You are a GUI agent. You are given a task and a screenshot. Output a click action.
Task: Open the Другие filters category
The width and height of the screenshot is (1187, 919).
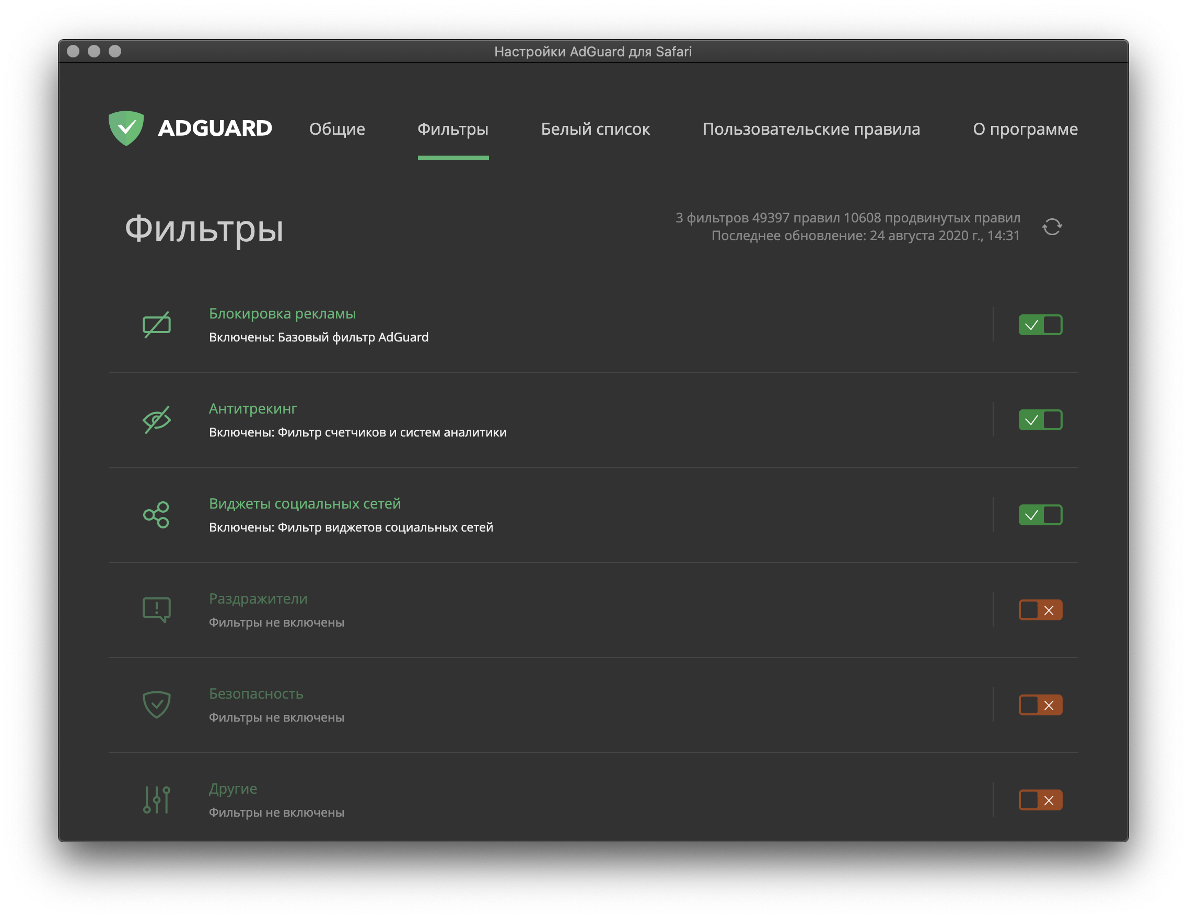click(x=232, y=789)
